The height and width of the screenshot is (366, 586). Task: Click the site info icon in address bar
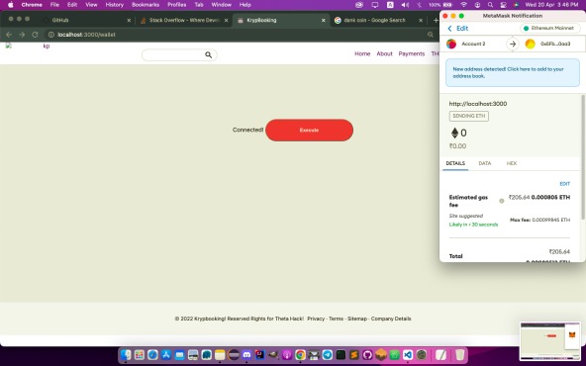[x=51, y=35]
